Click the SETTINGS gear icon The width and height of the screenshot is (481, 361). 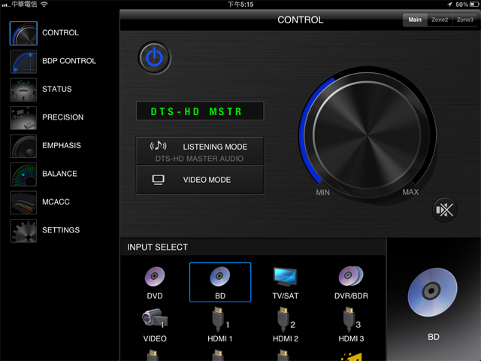(23, 231)
